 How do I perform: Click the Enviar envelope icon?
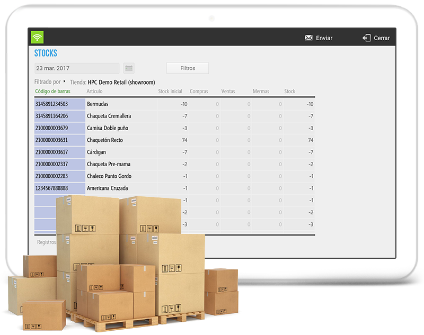point(308,38)
